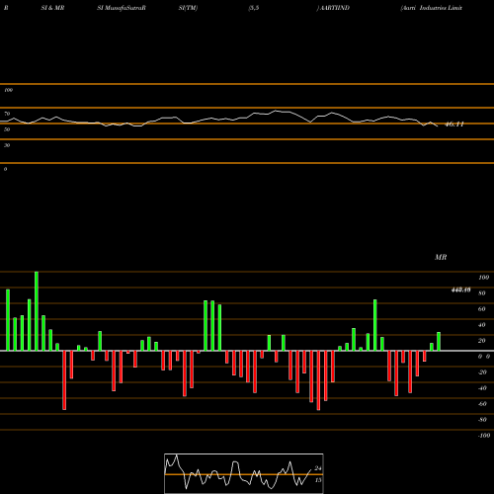494x494 pixels.
Task: Click the 24 value in the mini chart
Action: tap(318, 468)
